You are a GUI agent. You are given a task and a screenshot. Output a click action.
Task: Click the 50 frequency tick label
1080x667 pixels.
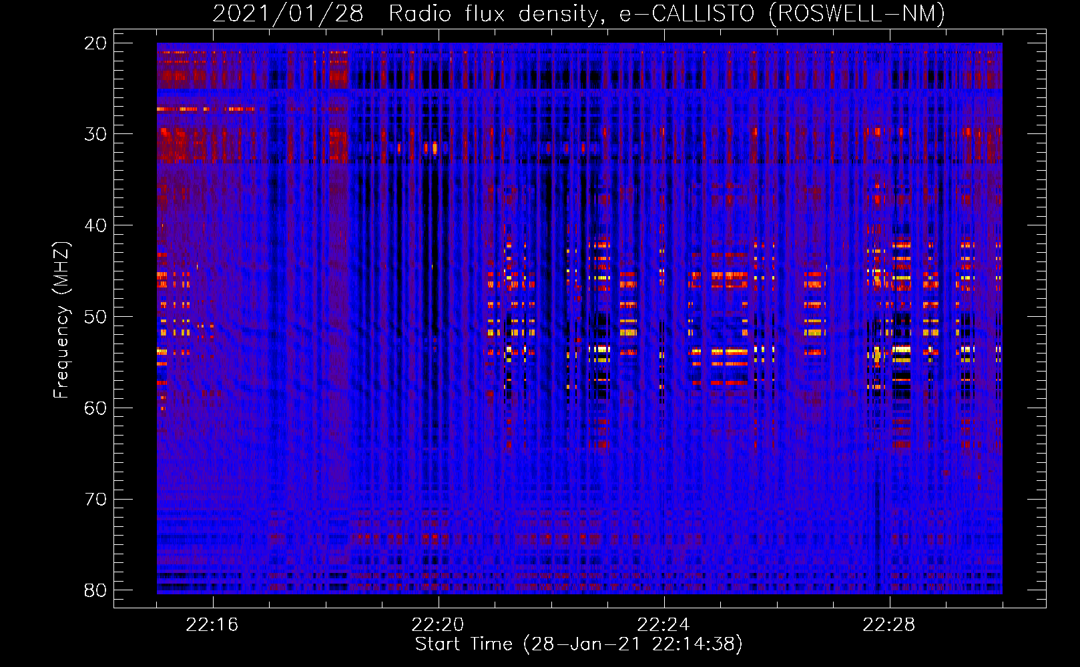click(96, 317)
